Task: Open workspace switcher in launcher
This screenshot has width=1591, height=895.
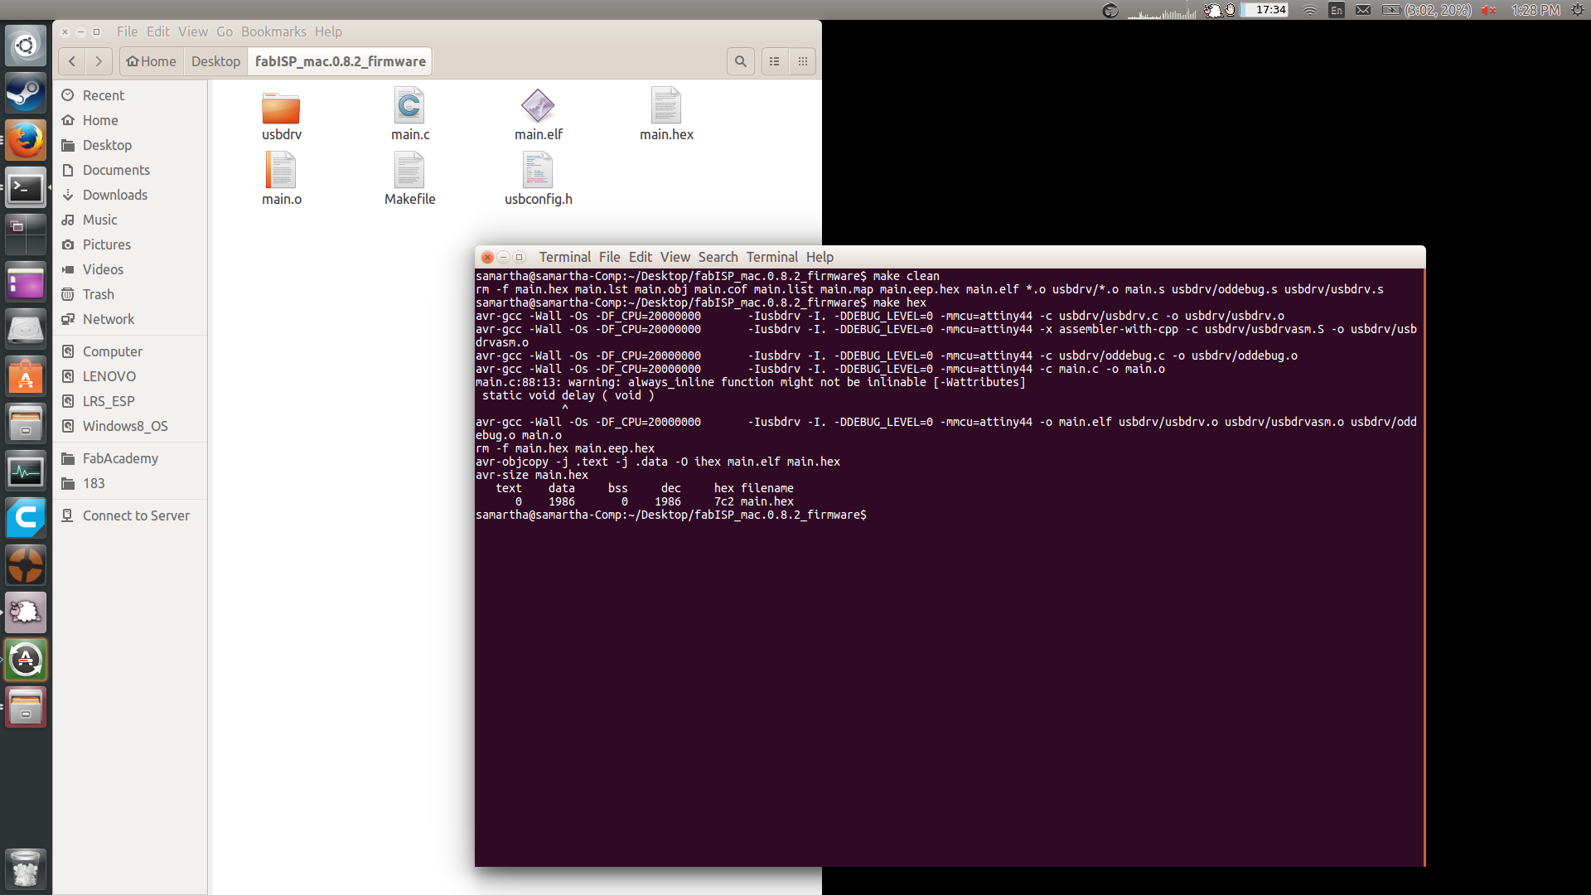Action: [26, 235]
